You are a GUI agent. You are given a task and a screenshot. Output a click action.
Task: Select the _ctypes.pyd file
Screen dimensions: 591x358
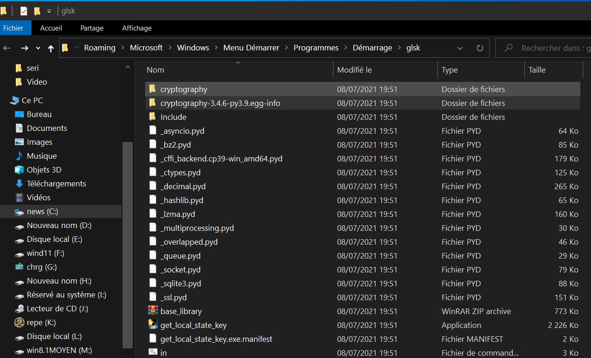tap(180, 173)
